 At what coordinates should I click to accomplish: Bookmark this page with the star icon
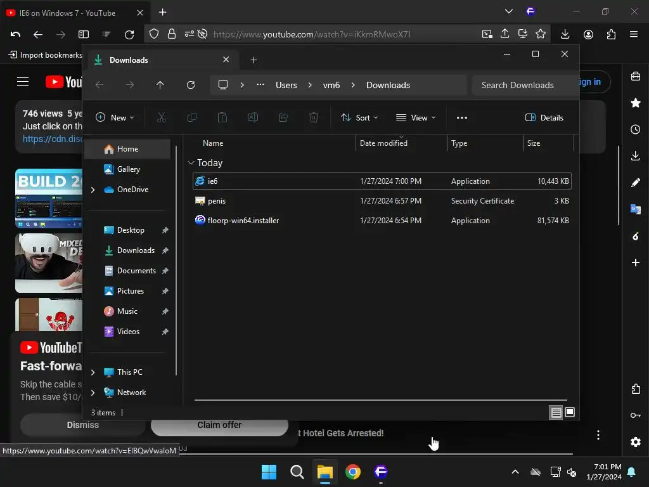(x=541, y=34)
